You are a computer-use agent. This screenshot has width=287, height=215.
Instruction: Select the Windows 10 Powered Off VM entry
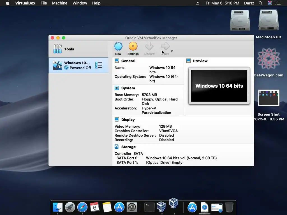[78, 65]
